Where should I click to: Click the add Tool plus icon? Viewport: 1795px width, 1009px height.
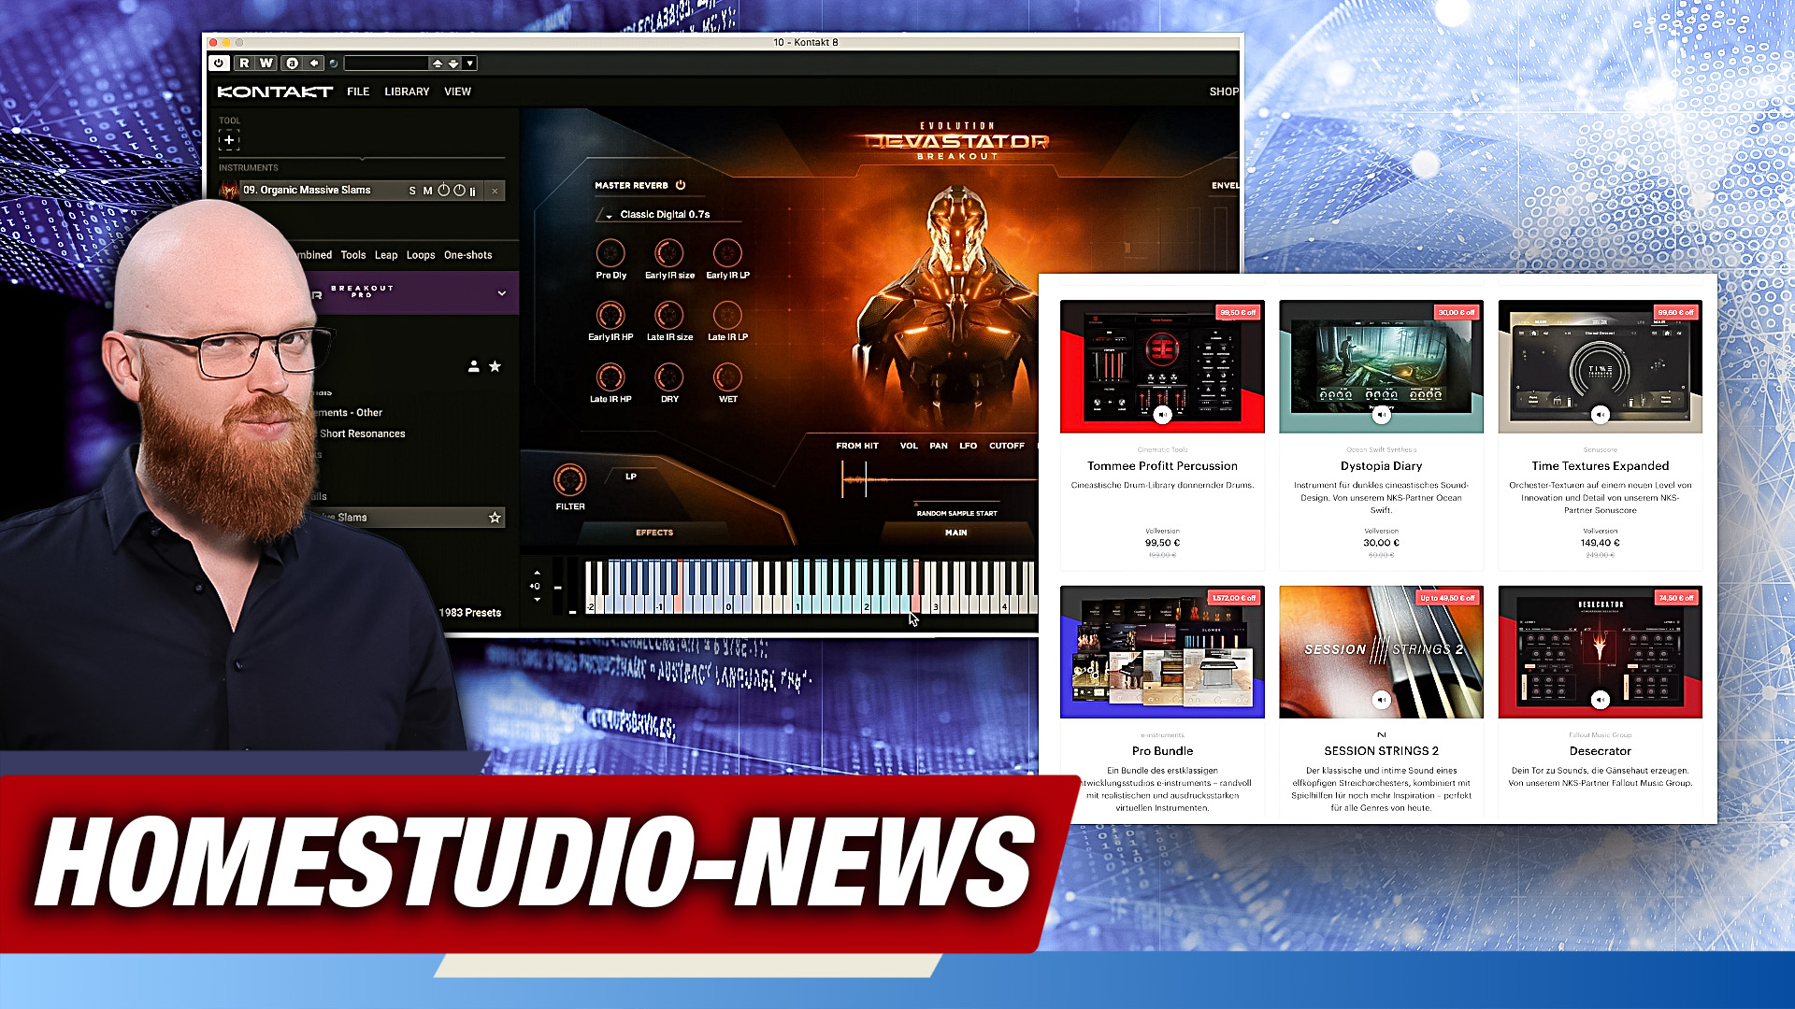point(229,140)
